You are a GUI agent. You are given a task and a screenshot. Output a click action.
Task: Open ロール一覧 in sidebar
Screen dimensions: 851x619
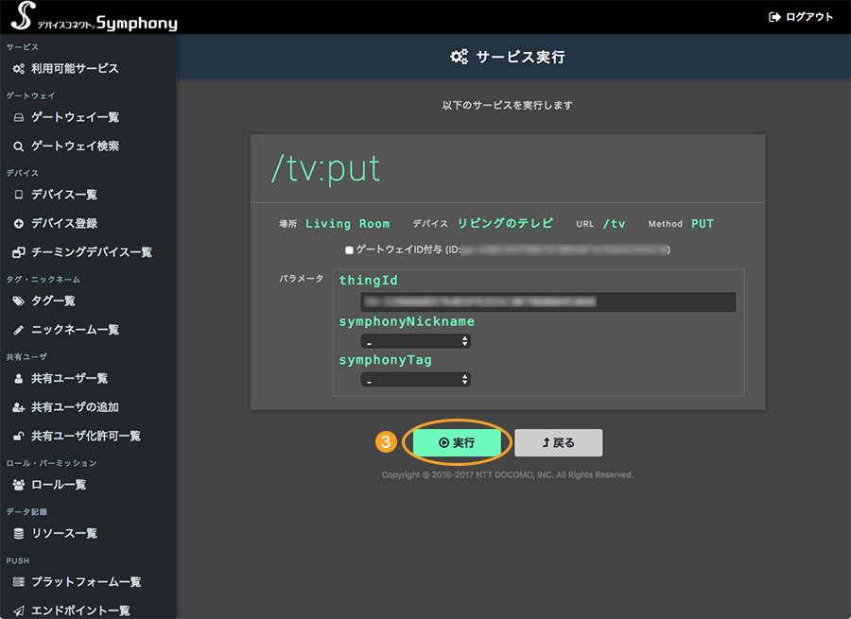[59, 485]
